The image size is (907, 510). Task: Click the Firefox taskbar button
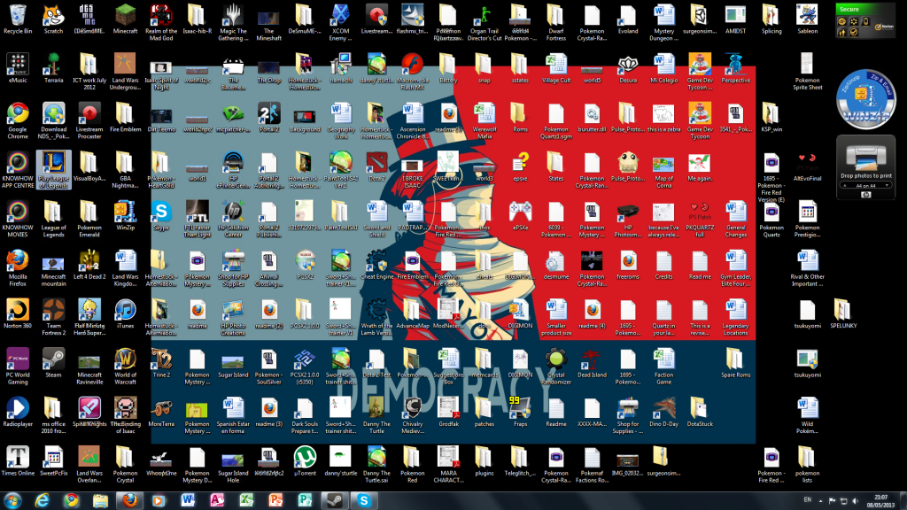(x=129, y=499)
